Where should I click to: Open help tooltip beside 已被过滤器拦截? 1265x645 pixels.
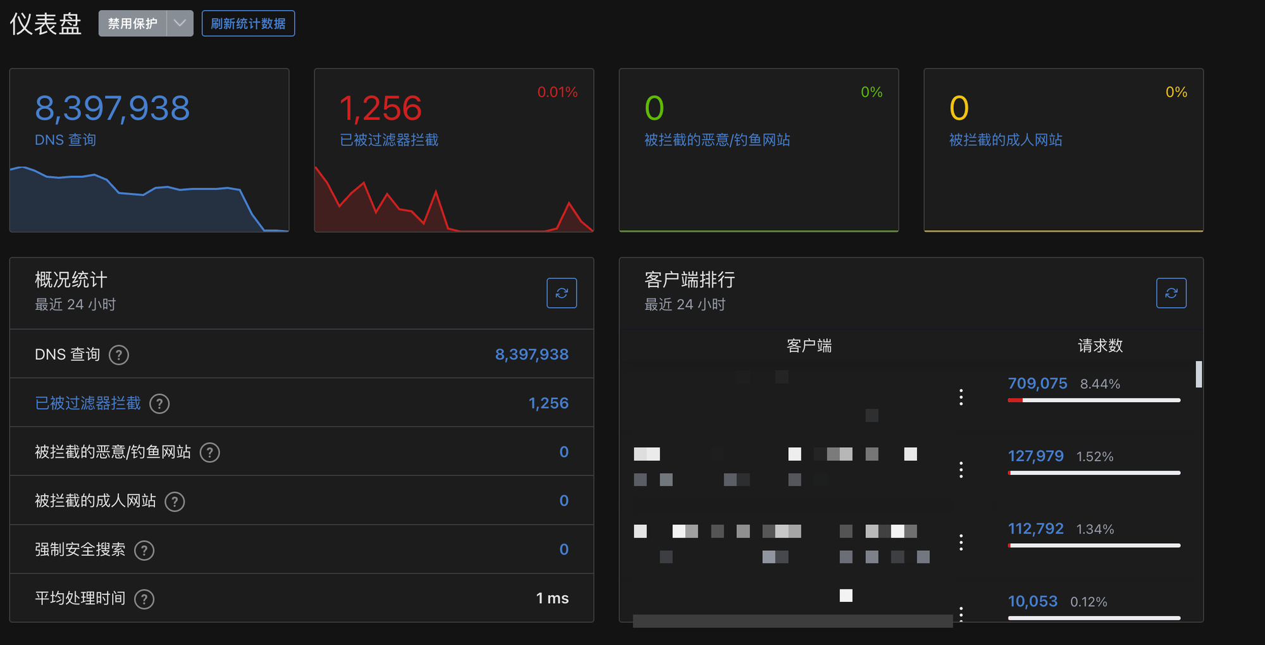[159, 403]
